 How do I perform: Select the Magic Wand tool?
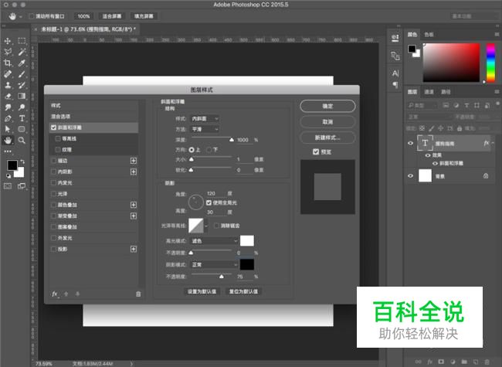(22, 52)
